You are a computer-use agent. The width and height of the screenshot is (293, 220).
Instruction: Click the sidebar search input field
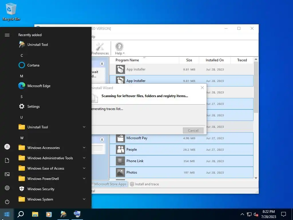[98, 148]
